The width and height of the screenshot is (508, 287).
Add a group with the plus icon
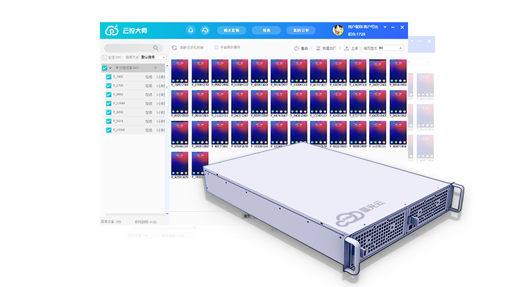(x=155, y=68)
